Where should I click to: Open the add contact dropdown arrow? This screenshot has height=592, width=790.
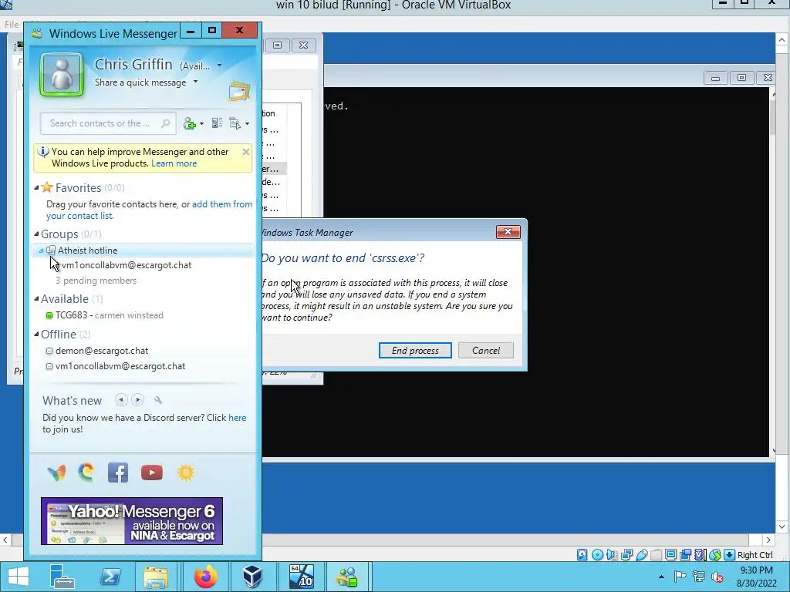(x=201, y=124)
